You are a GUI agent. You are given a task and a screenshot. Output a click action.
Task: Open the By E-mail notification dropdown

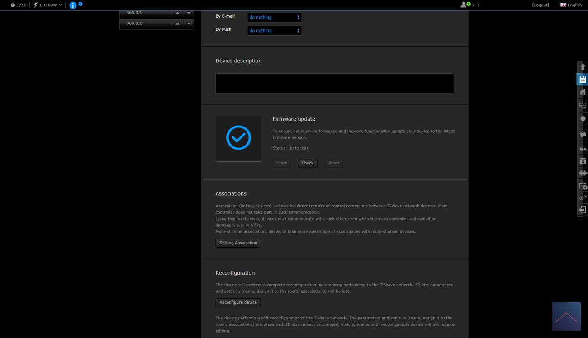coord(274,17)
